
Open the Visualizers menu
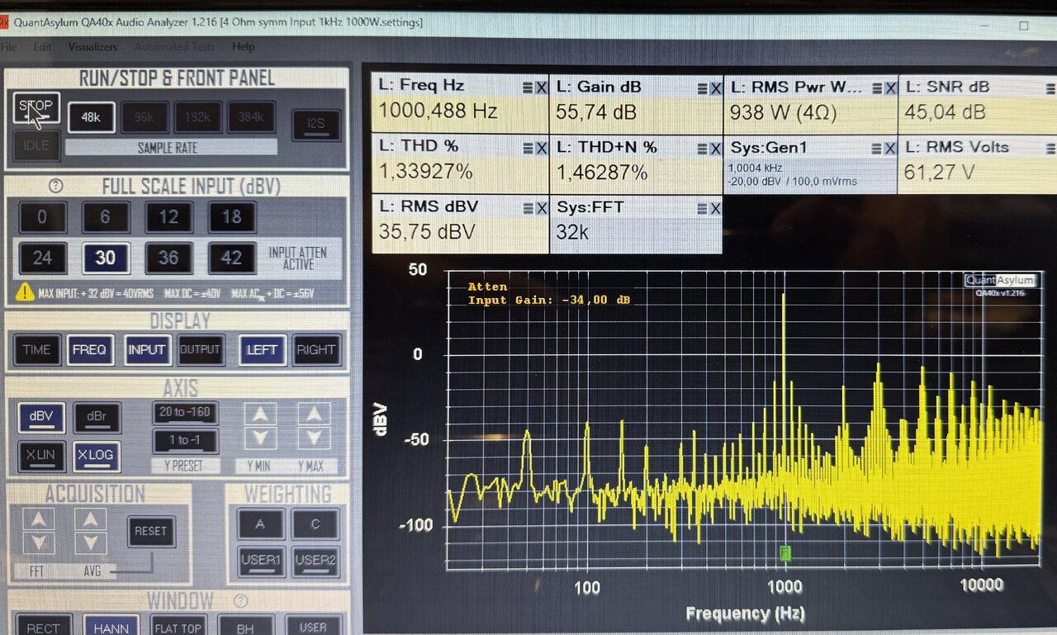click(92, 47)
